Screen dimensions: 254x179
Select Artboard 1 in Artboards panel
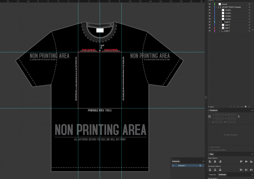182,166
